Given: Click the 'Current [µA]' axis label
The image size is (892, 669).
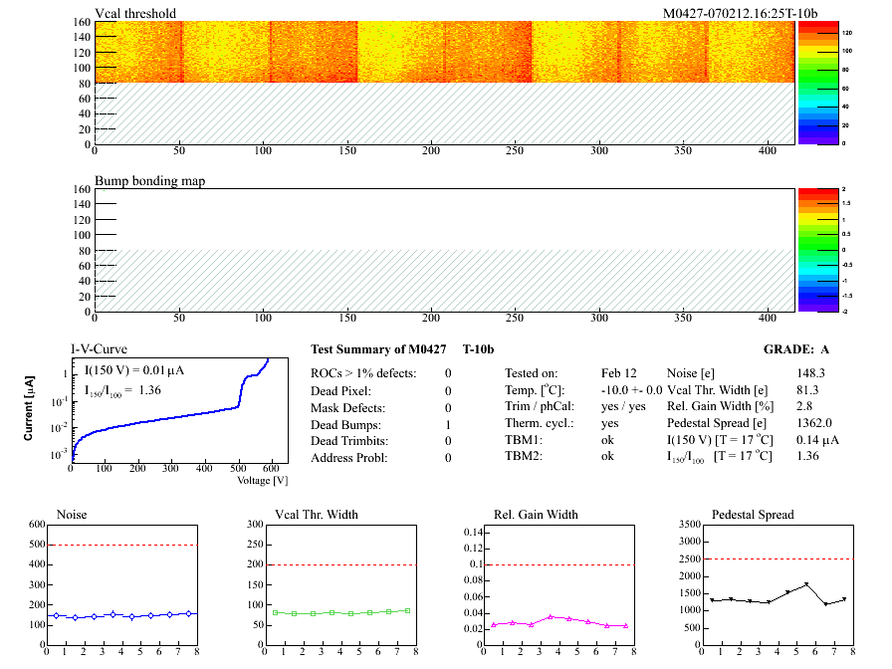Looking at the screenshot, I should [x=29, y=408].
